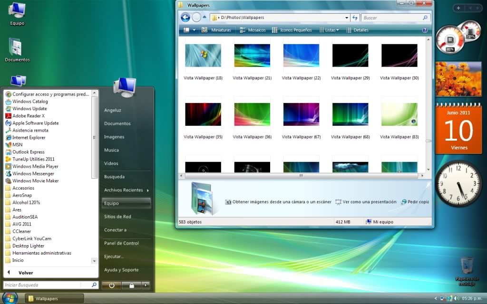The width and height of the screenshot is (487, 304).
Task: Expand the address bar path dropdown
Action: (x=347, y=18)
